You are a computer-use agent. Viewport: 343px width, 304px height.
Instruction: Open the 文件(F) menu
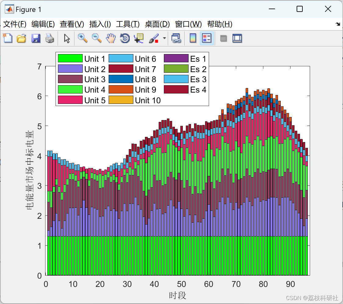(x=15, y=24)
